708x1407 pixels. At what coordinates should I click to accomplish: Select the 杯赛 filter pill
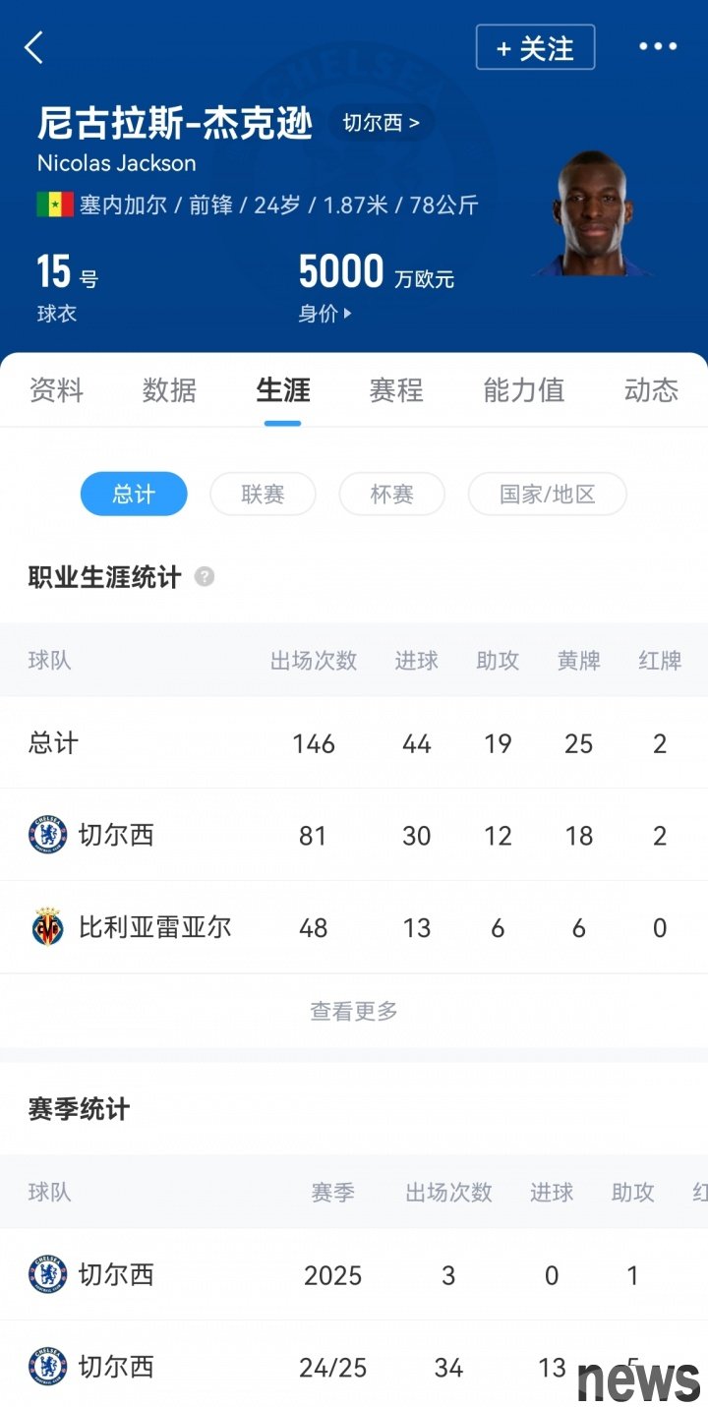(x=391, y=494)
